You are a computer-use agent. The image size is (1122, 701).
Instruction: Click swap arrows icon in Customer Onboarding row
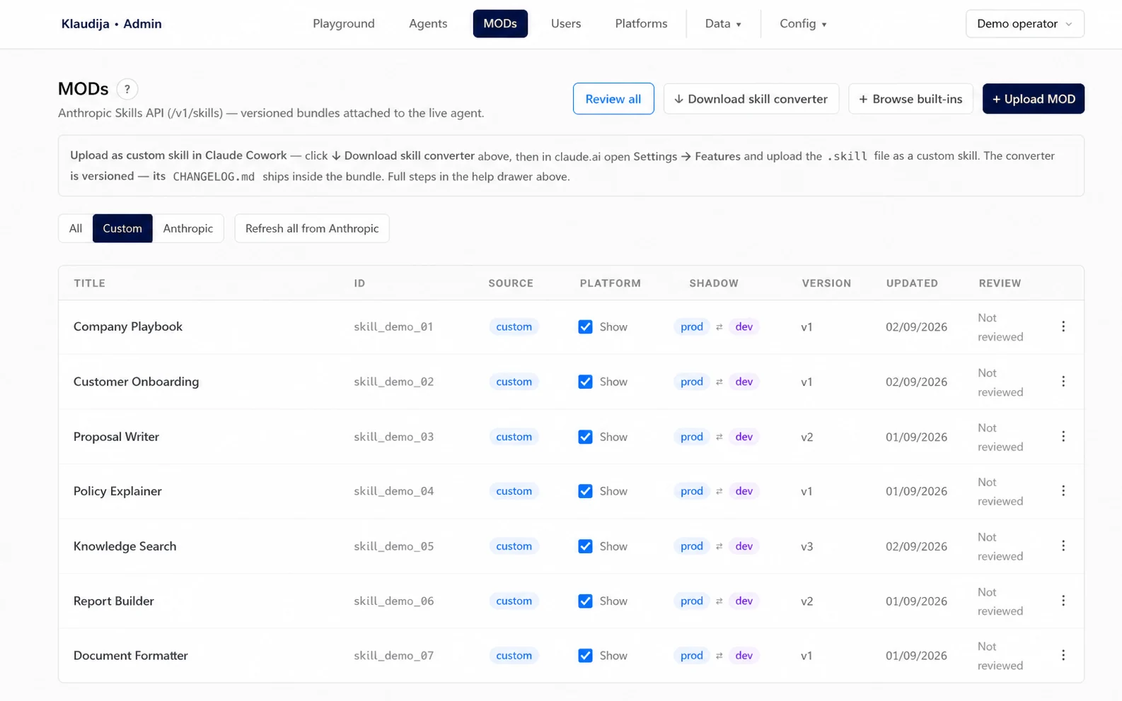point(719,382)
